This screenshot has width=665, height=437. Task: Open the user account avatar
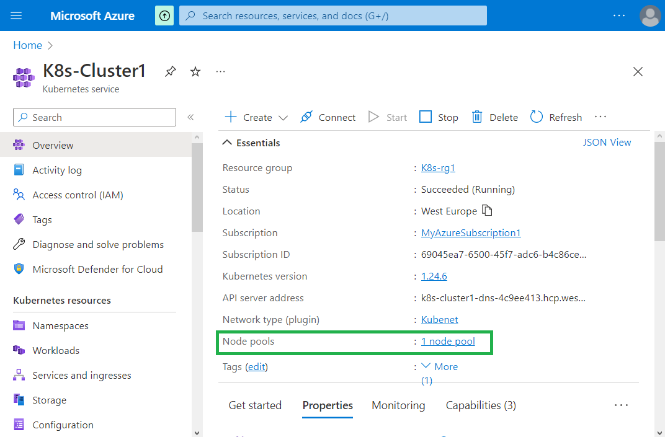pyautogui.click(x=649, y=15)
